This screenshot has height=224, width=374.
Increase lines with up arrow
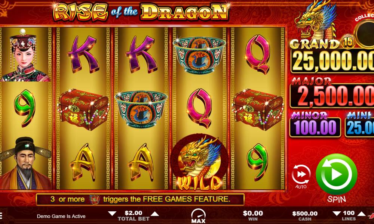click(x=361, y=214)
